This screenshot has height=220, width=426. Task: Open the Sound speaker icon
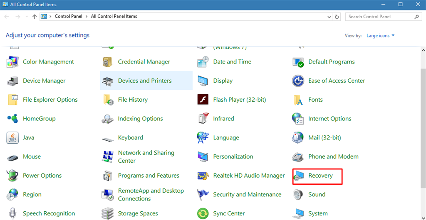coord(298,195)
